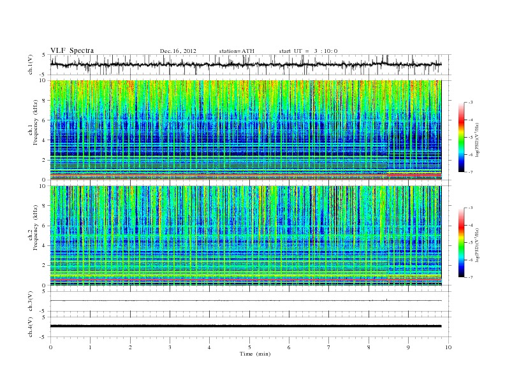505x390 pixels.
Task: Click the "ch.3(V)" axis label
Action: coord(31,301)
